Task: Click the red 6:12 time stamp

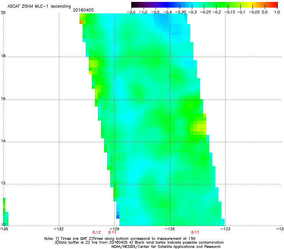Action: [x=96, y=233]
